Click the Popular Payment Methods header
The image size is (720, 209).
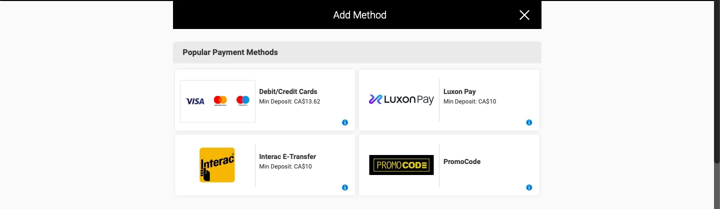tap(230, 52)
